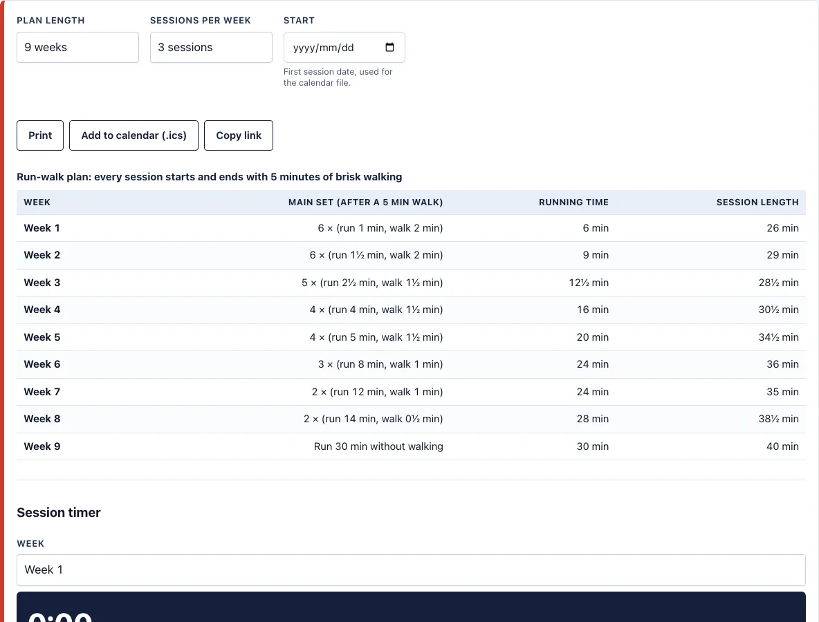Open the Sessions Per Week dropdown
This screenshot has width=819, height=622.
[211, 48]
